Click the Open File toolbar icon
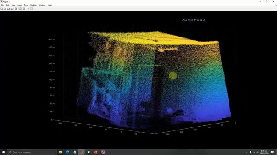Viewport: 277px width, 155px height. [x=5, y=9]
